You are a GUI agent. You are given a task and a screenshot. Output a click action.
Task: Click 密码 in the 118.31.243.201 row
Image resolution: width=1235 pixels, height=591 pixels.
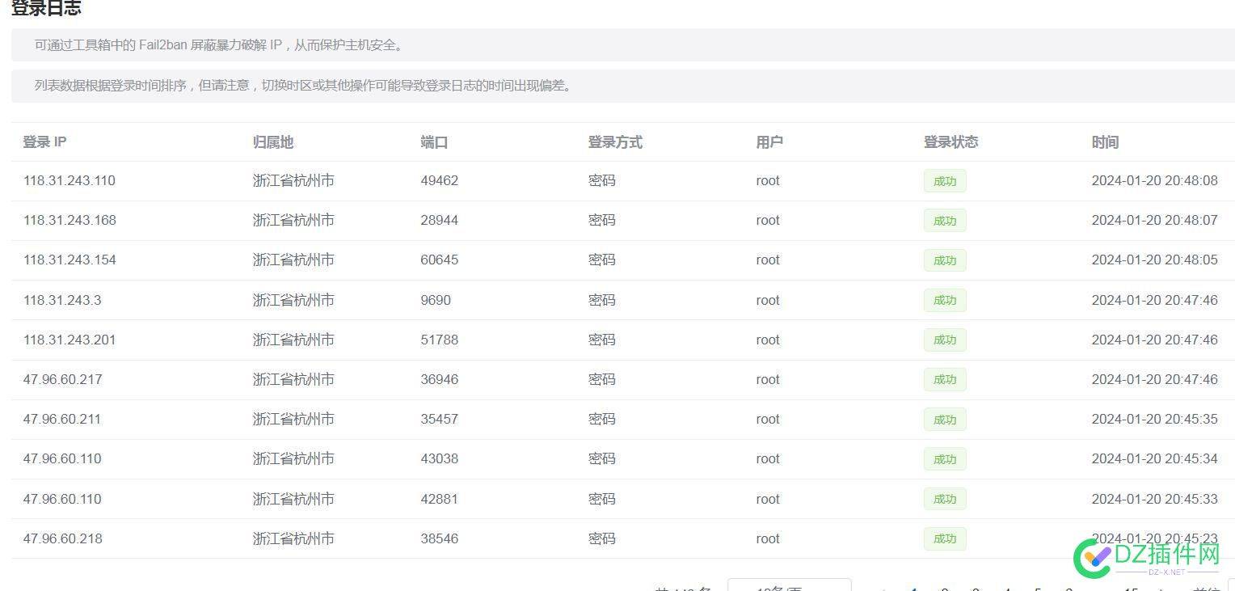601,340
